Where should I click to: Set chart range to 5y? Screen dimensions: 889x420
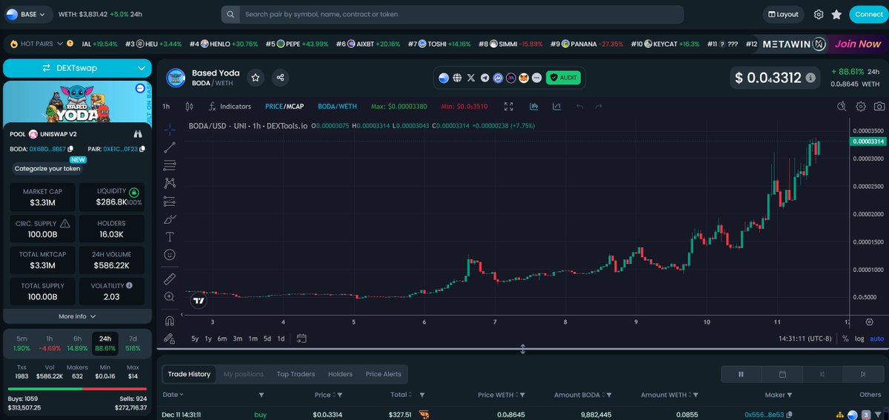point(195,339)
